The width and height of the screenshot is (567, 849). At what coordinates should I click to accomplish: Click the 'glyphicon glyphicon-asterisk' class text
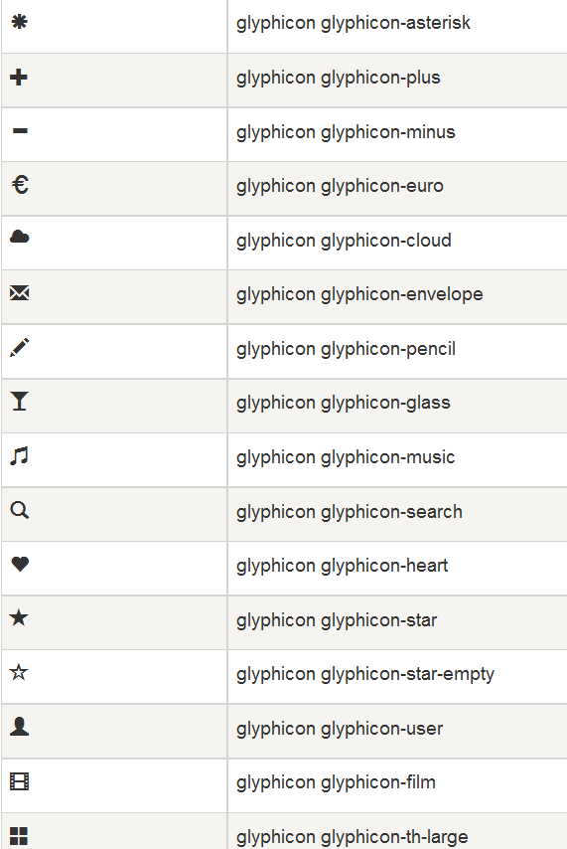[x=353, y=23]
